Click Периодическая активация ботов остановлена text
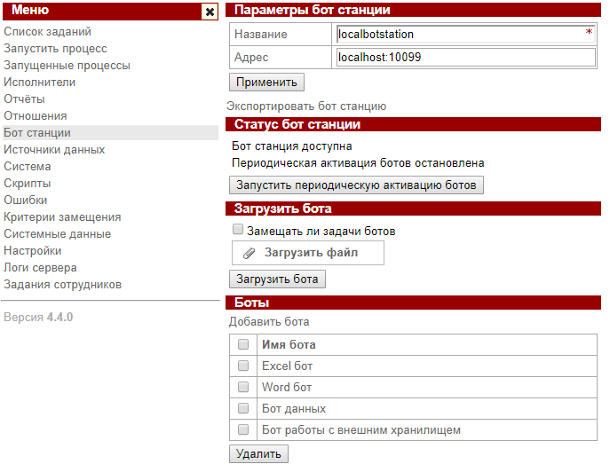 coord(358,163)
